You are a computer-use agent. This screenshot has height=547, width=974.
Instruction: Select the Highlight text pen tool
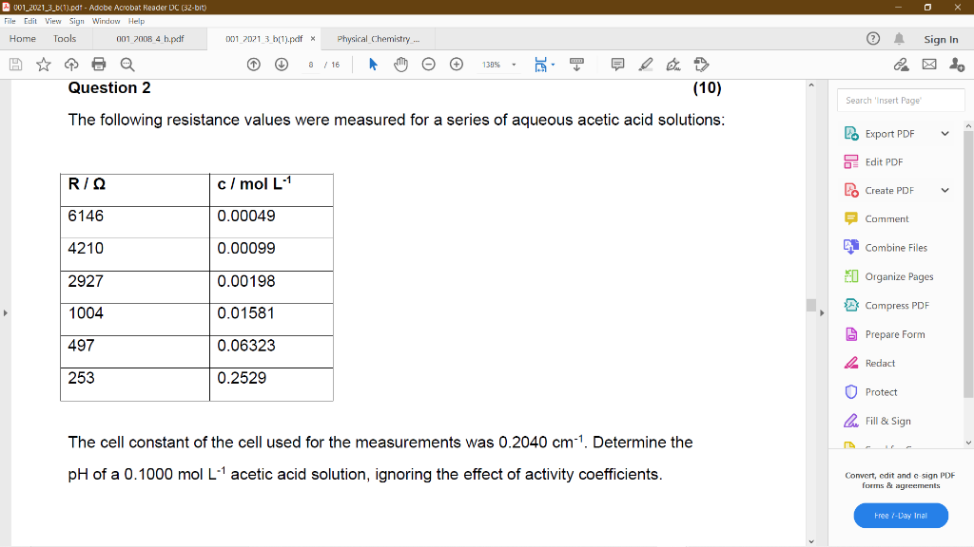(x=646, y=64)
